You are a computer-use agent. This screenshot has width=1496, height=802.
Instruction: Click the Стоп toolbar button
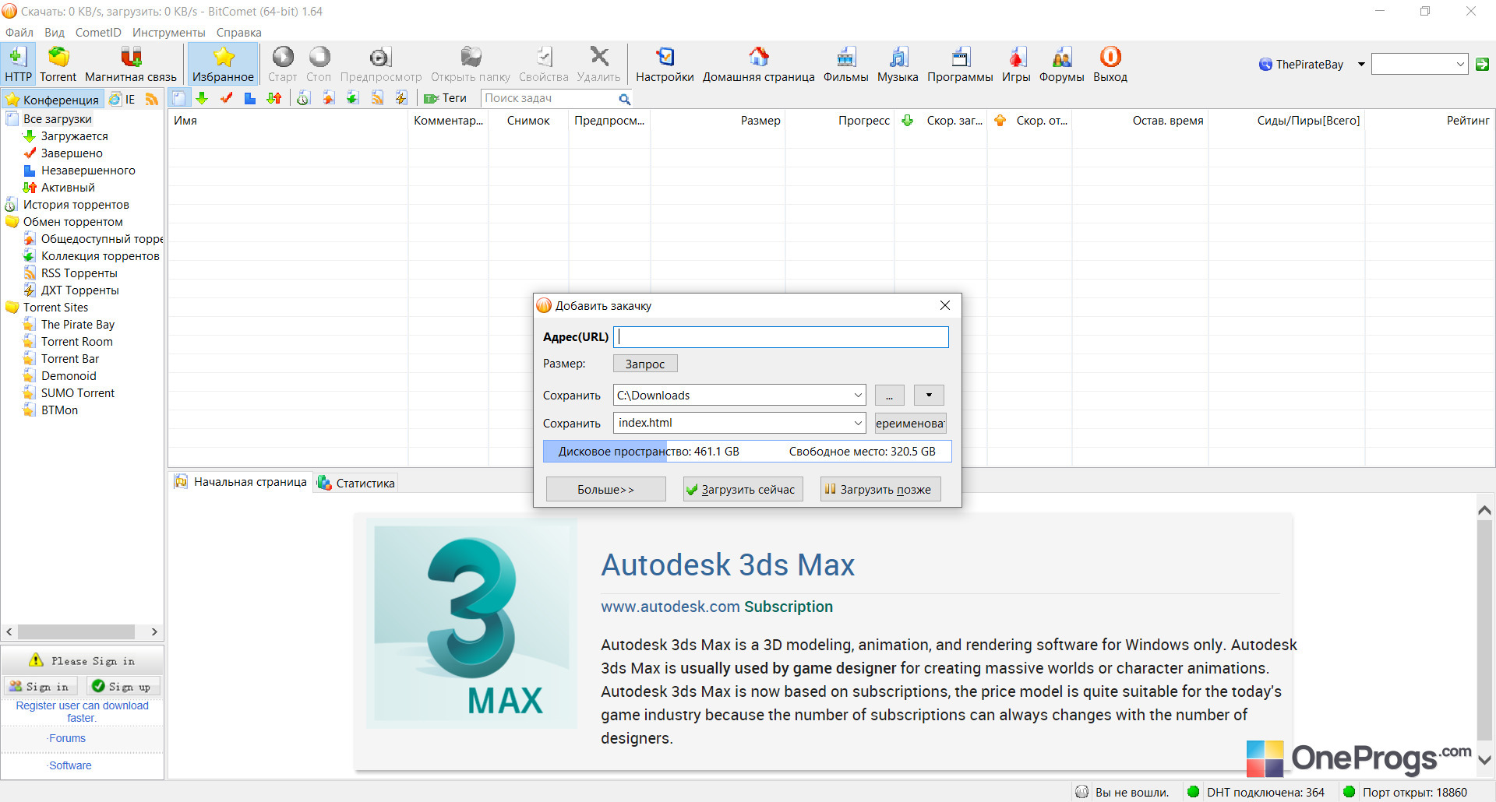[x=319, y=64]
